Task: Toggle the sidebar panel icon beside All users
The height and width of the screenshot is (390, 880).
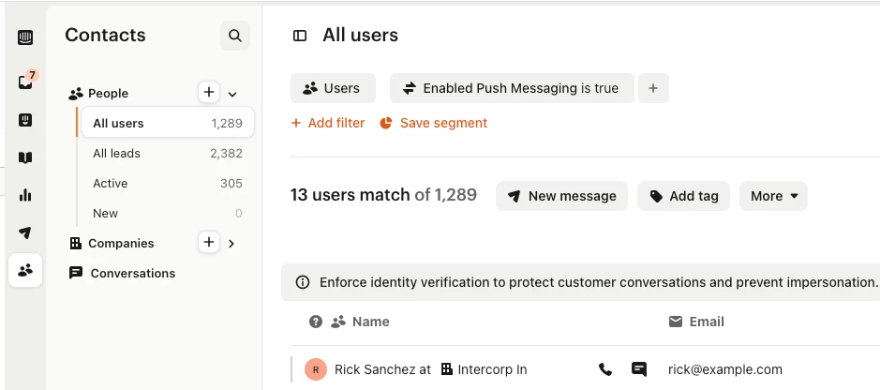Action: pos(300,36)
